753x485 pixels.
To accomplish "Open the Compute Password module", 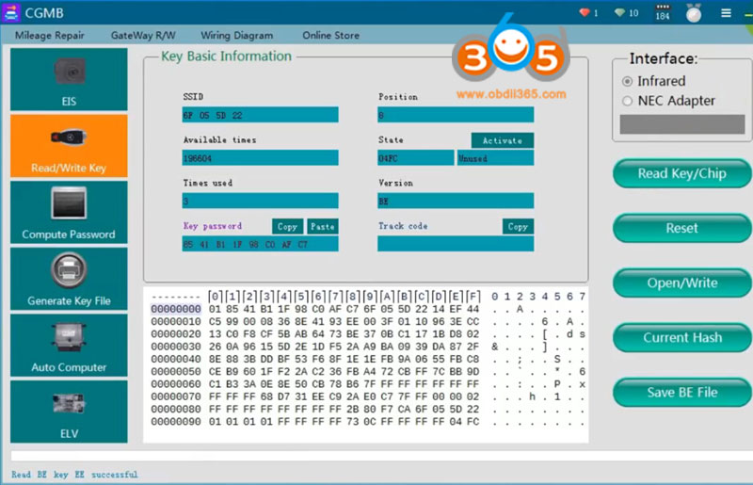I will click(69, 212).
